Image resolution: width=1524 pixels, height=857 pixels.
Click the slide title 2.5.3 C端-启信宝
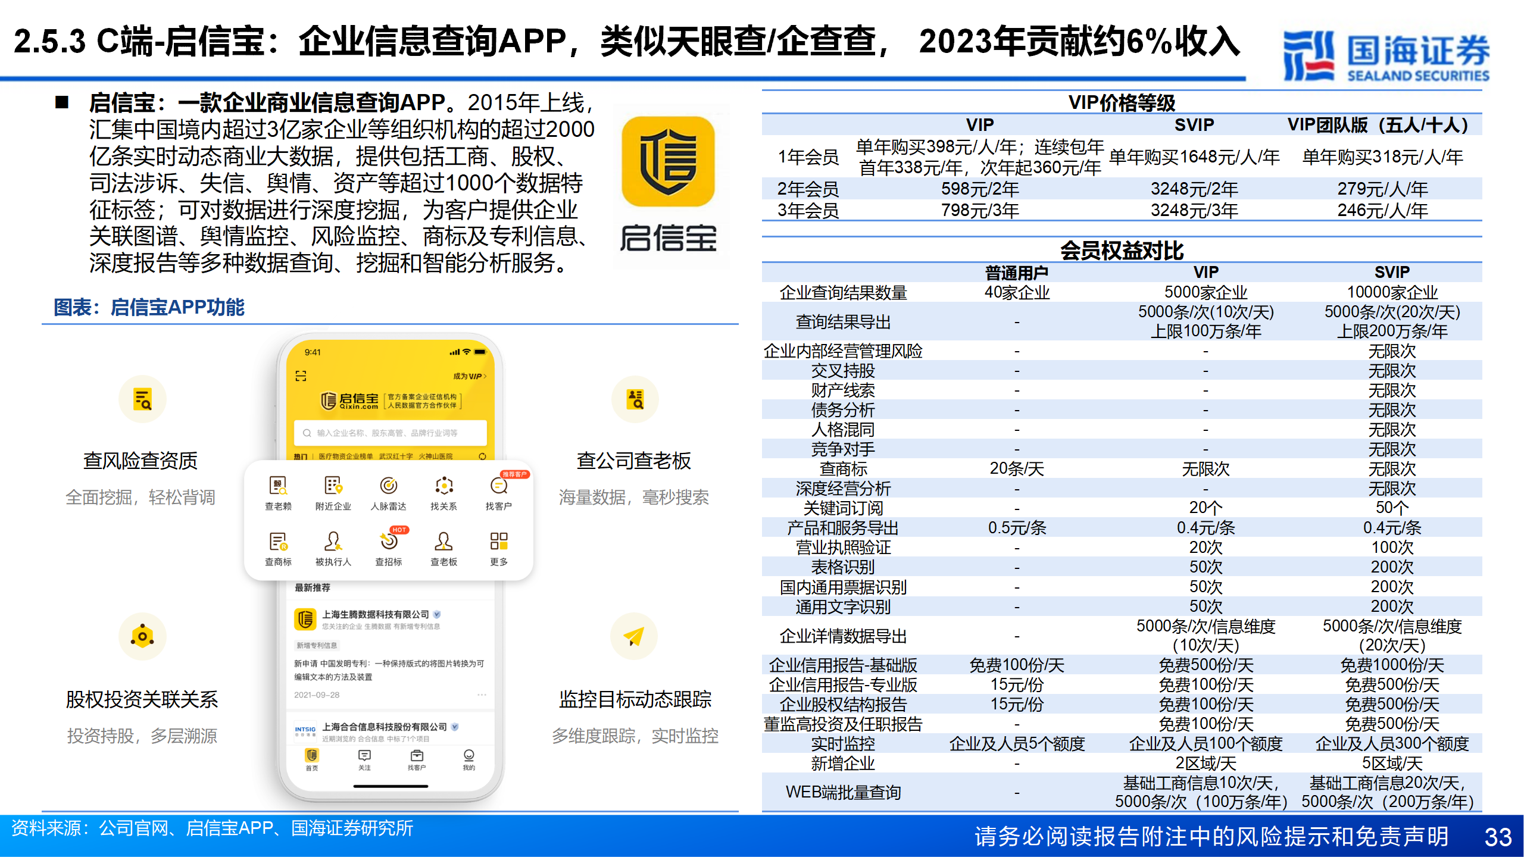(x=626, y=41)
